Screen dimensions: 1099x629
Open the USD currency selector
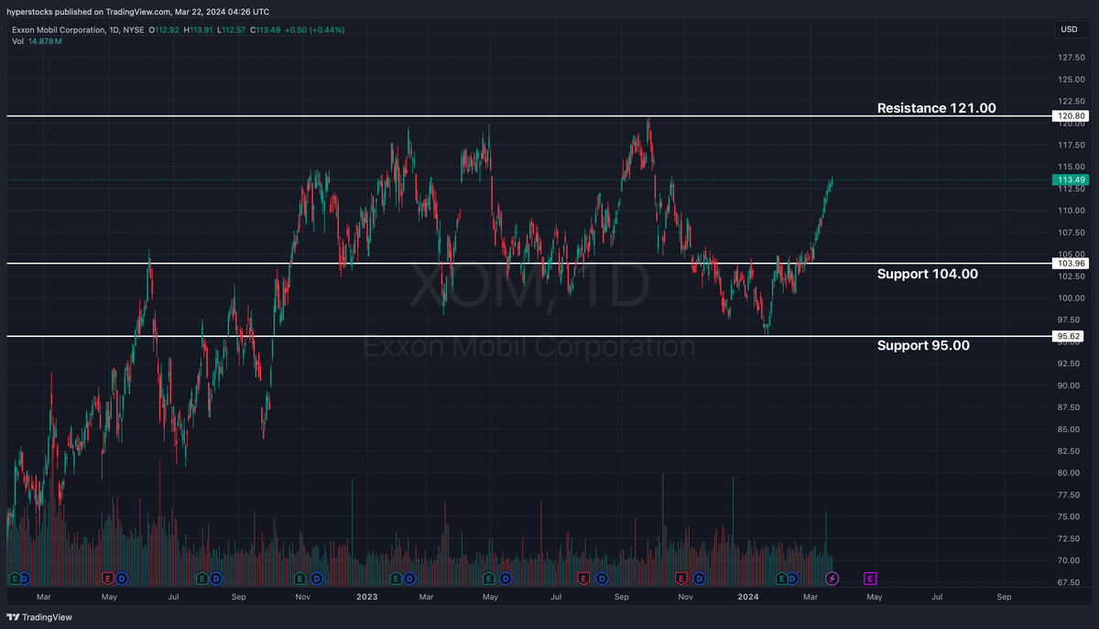[1068, 29]
